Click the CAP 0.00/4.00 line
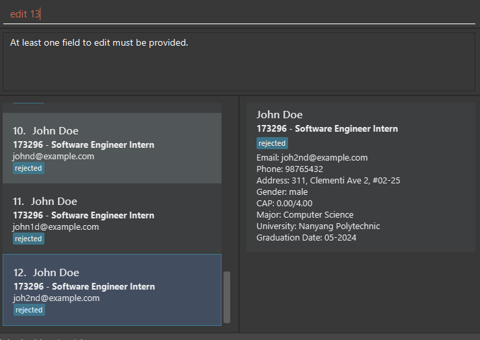480x340 pixels. 284,204
